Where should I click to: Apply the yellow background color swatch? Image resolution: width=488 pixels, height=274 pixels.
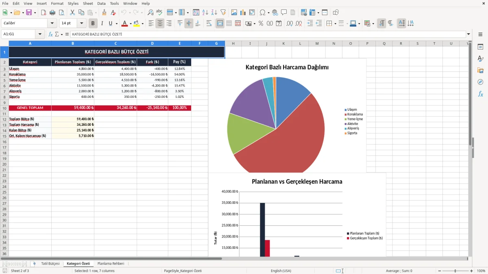tap(137, 24)
